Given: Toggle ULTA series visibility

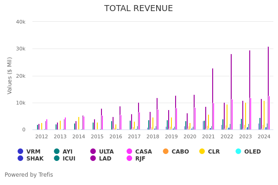Looking at the screenshot, I should (93, 152).
